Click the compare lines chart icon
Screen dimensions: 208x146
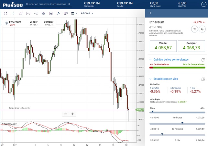tap(36, 13)
